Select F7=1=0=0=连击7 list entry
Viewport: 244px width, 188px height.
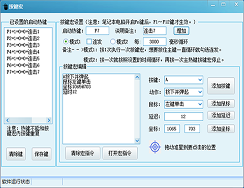click(23, 72)
